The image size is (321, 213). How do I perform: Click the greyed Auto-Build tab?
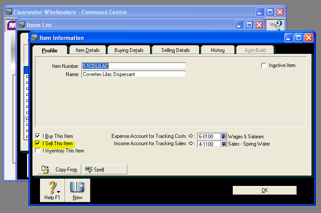(255, 50)
